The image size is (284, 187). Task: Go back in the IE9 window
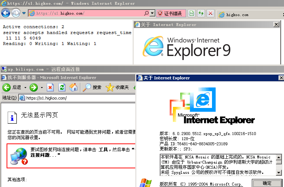pos(5,13)
